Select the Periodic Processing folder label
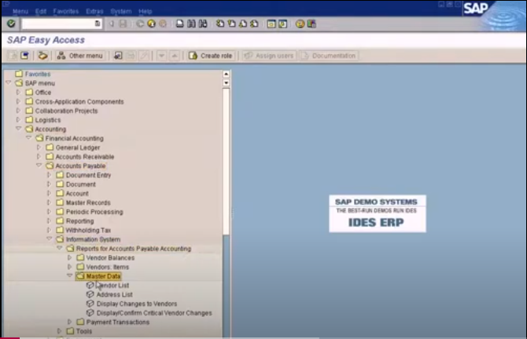The image size is (527, 339). pyautogui.click(x=94, y=212)
